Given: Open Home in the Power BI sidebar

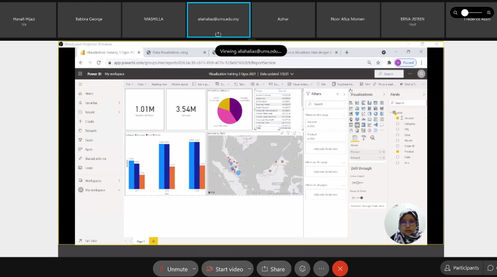Looking at the screenshot, I should (x=89, y=93).
